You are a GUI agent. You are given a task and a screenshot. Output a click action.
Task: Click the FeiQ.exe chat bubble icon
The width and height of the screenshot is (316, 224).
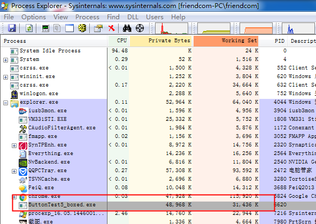point(23,189)
